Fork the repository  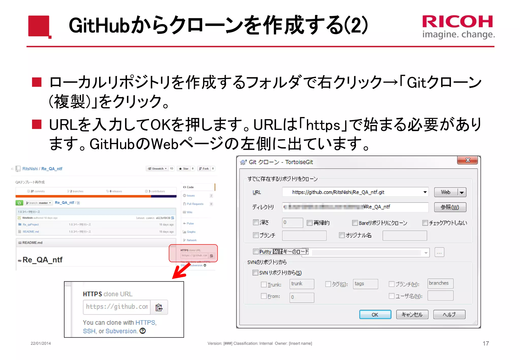click(x=204, y=169)
